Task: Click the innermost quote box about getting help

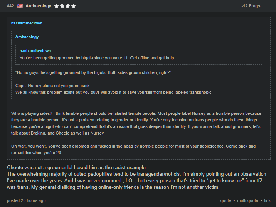Action: pos(139,55)
